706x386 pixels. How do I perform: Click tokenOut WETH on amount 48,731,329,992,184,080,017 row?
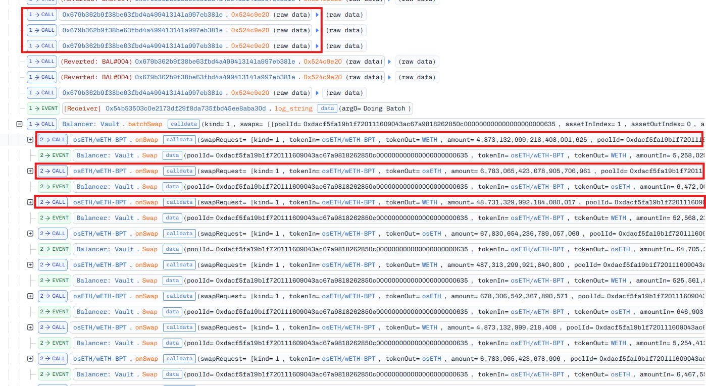click(x=430, y=202)
